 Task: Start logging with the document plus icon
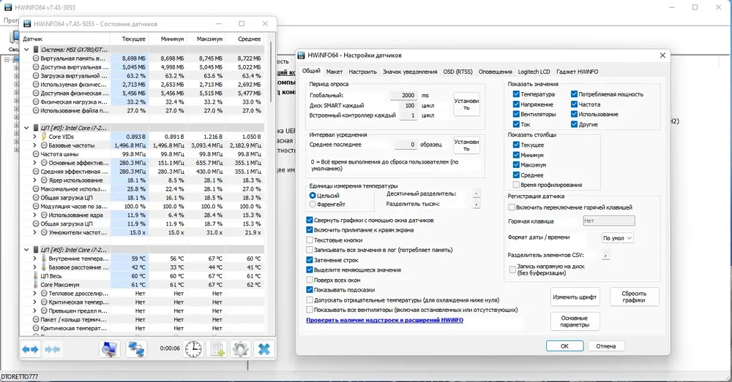pyautogui.click(x=217, y=349)
